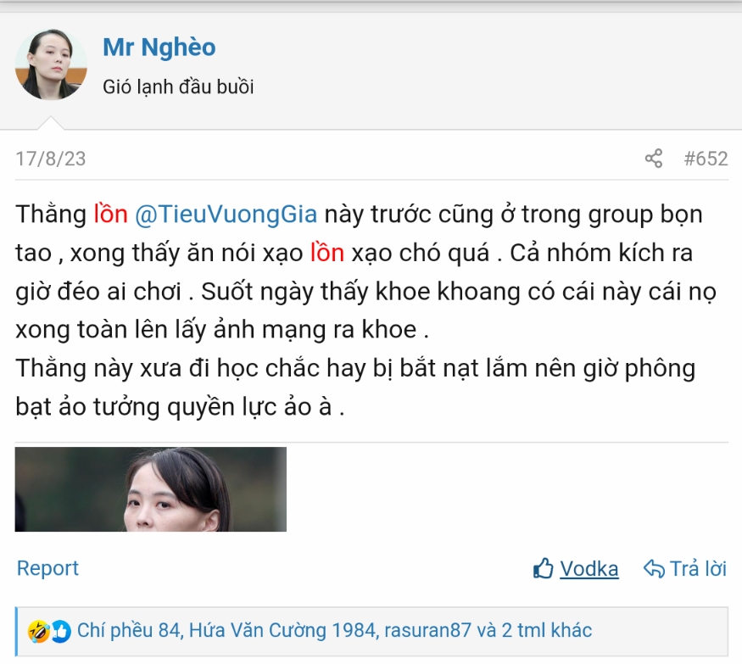Viewport: 742px width, 664px height.
Task: Click user title Gió lạnh đầu buổi
Action: point(178,87)
